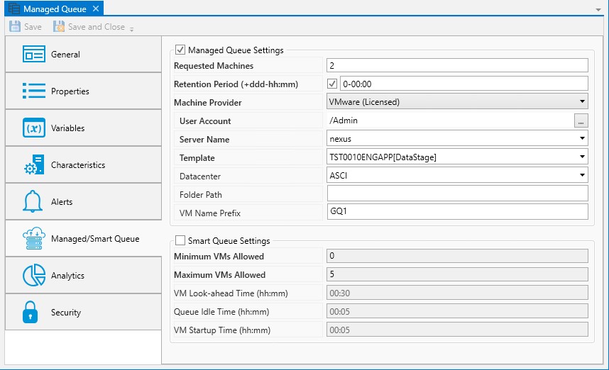Open the Security tab
The image size is (609, 370).
(x=84, y=312)
